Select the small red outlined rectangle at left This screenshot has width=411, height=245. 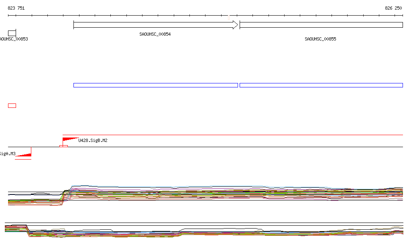(x=12, y=105)
